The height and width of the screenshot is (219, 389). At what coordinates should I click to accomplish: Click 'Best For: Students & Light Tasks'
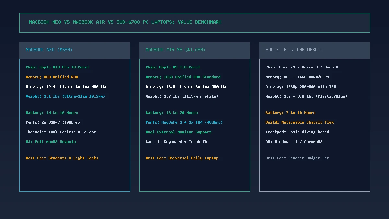click(62, 158)
